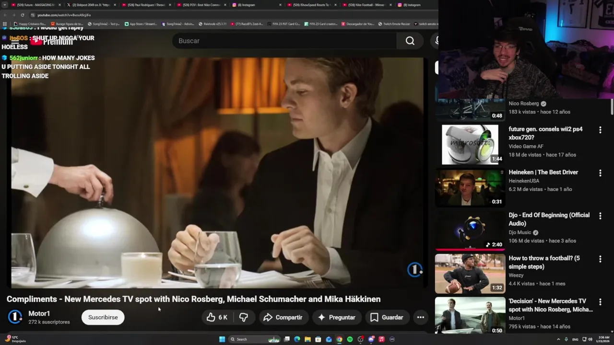Screen dimensions: 614x345
Task: Open options for 'future gen. consels' video
Action: tap(600, 130)
